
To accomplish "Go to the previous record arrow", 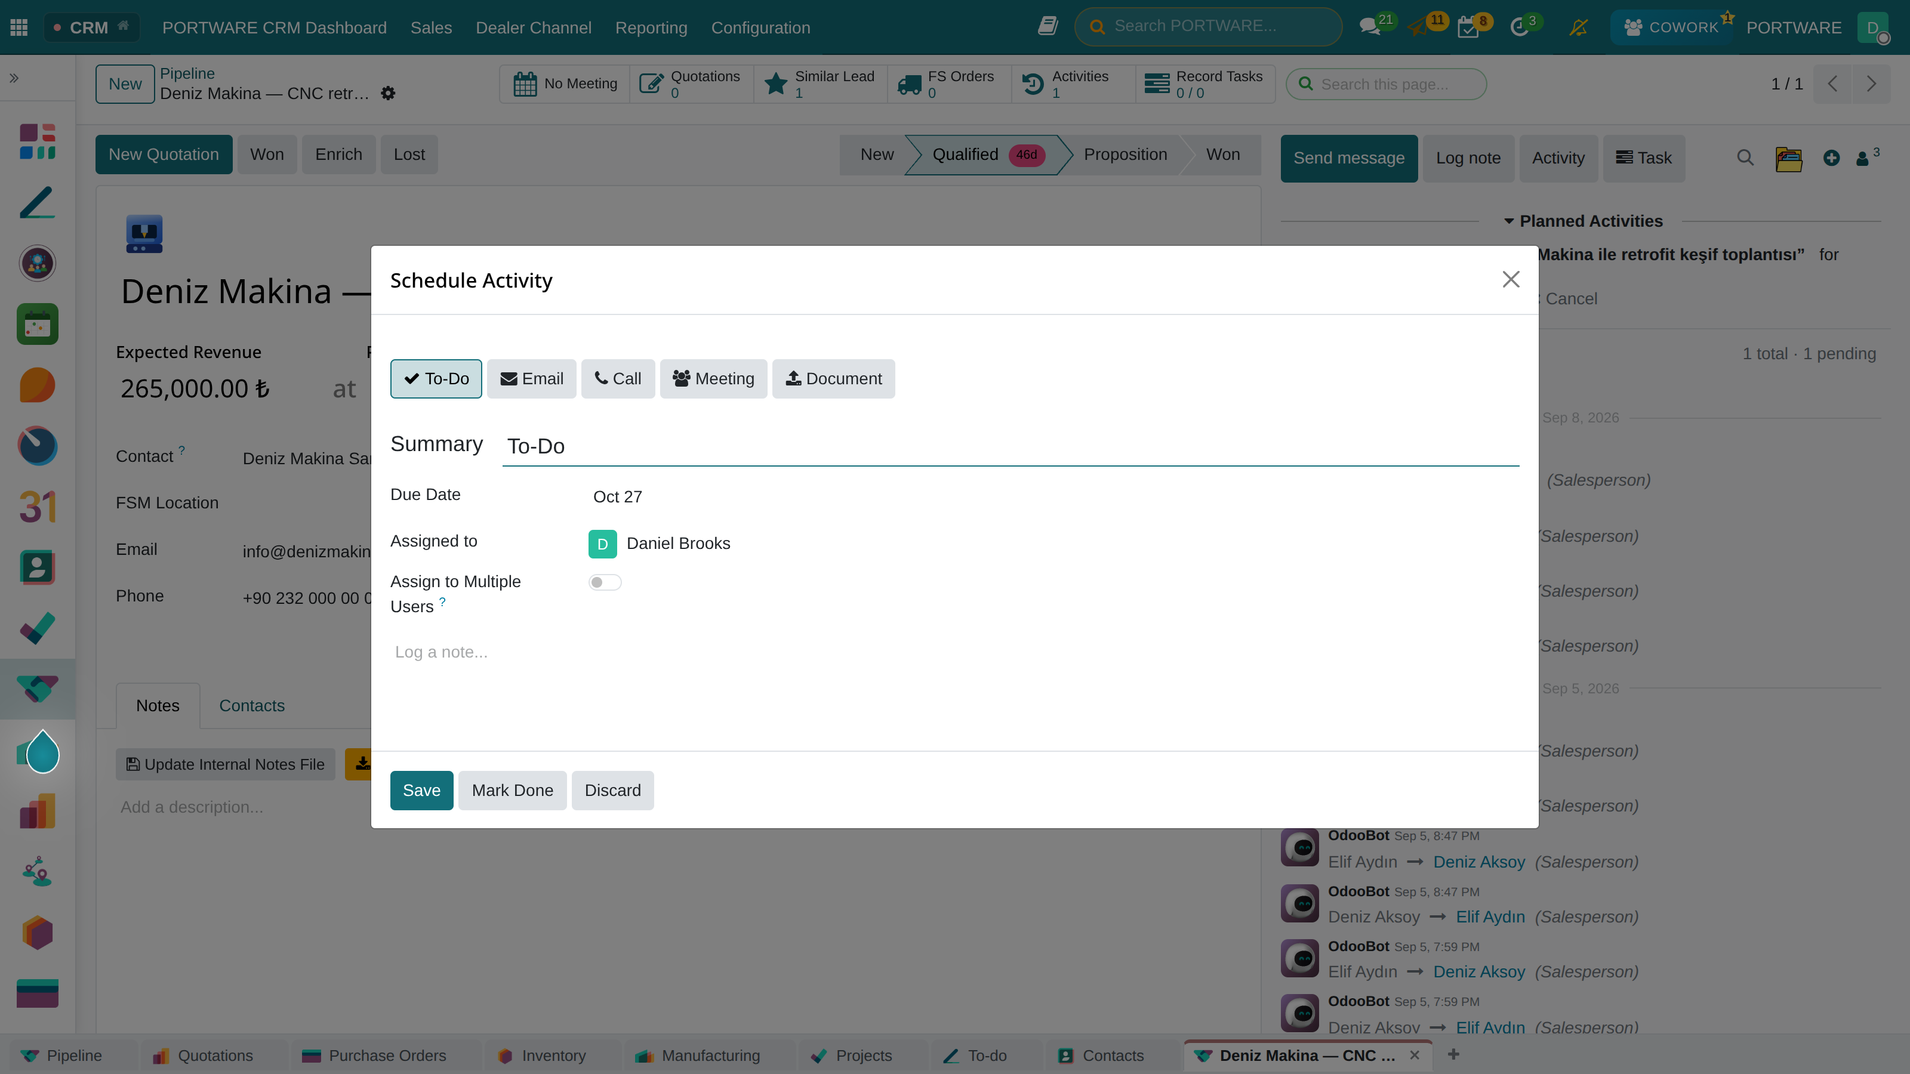I will (1833, 84).
